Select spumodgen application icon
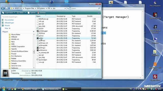Screen dimensions: 163x91 37,60
